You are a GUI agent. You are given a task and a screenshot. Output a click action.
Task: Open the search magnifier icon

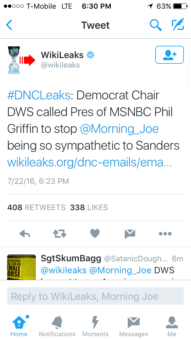[x=155, y=25]
